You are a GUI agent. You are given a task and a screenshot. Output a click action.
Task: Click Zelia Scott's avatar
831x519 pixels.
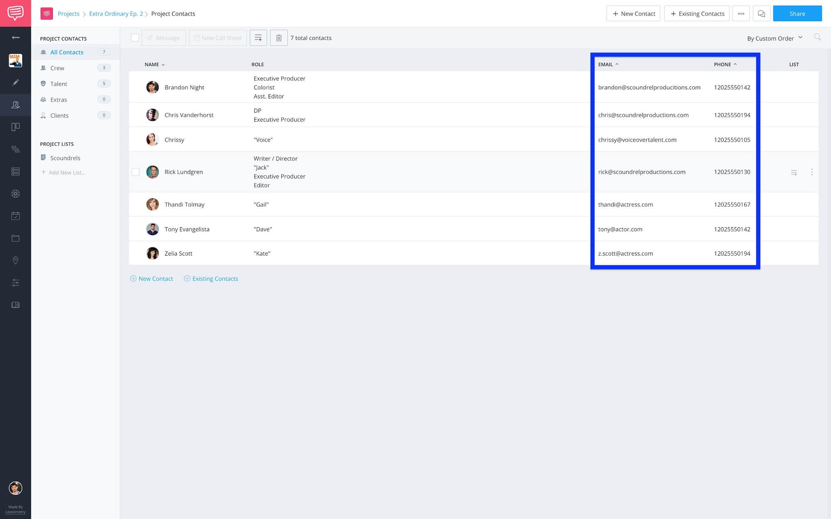[x=152, y=253]
